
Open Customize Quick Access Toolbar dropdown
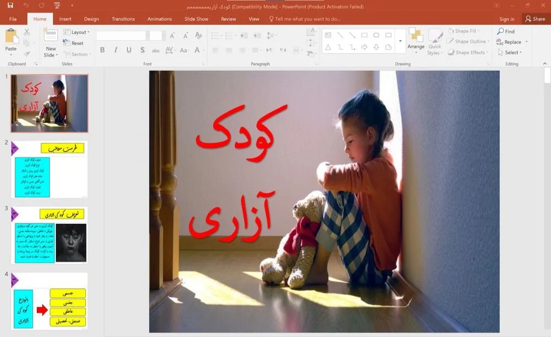coord(72,5)
